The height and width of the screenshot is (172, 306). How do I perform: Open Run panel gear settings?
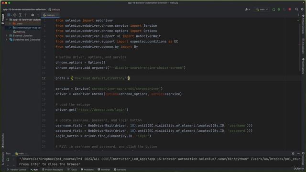pyautogui.click(x=293, y=154)
